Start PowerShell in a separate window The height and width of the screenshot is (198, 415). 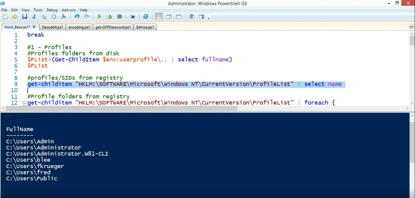(x=146, y=16)
